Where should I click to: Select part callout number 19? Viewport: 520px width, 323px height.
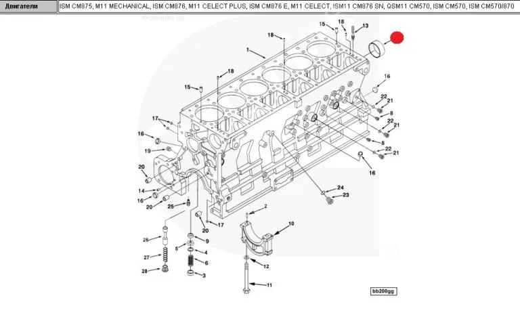point(147,150)
